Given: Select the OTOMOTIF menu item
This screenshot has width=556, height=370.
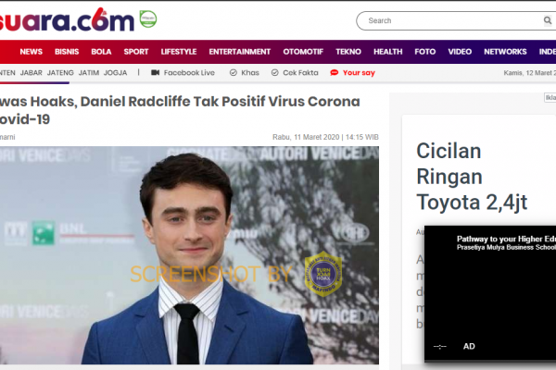Looking at the screenshot, I should point(303,52).
